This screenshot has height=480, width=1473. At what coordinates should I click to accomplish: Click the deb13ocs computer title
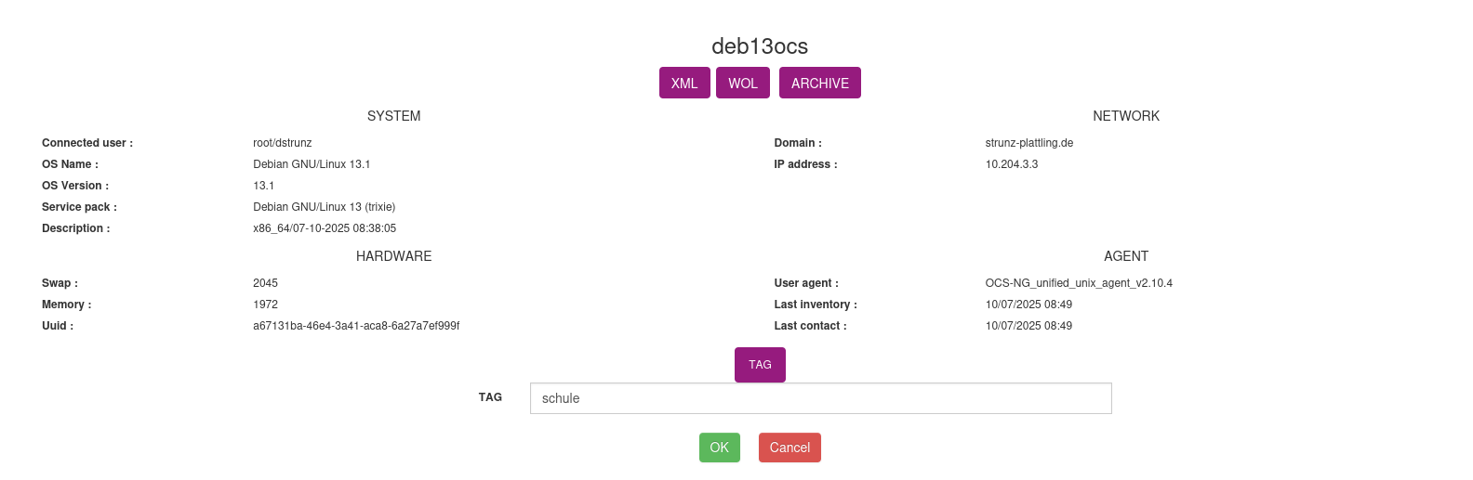click(760, 46)
